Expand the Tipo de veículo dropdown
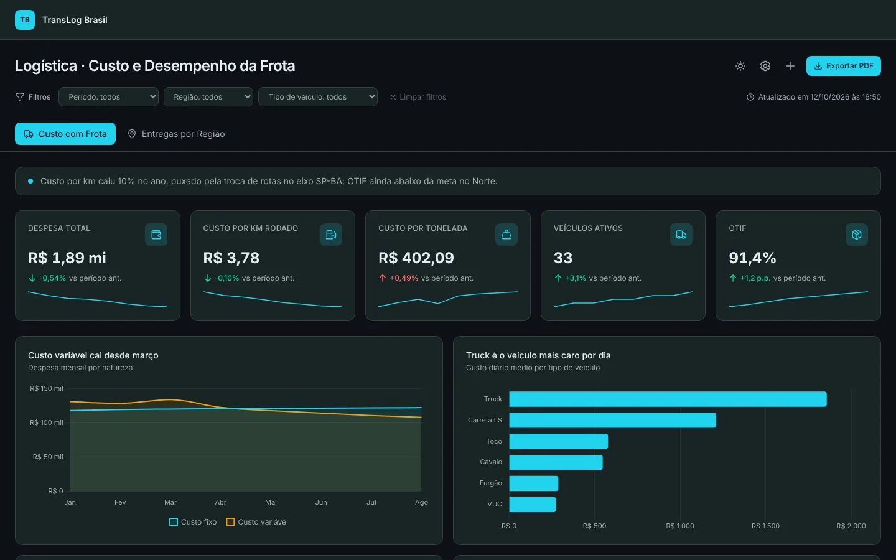The width and height of the screenshot is (896, 560). coord(318,97)
